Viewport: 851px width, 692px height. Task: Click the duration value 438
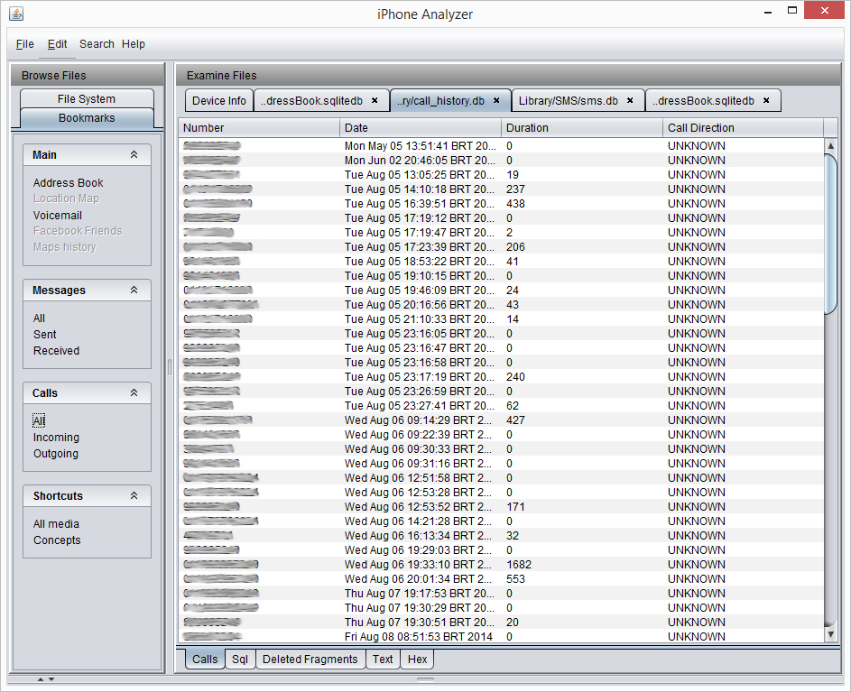pyautogui.click(x=515, y=204)
